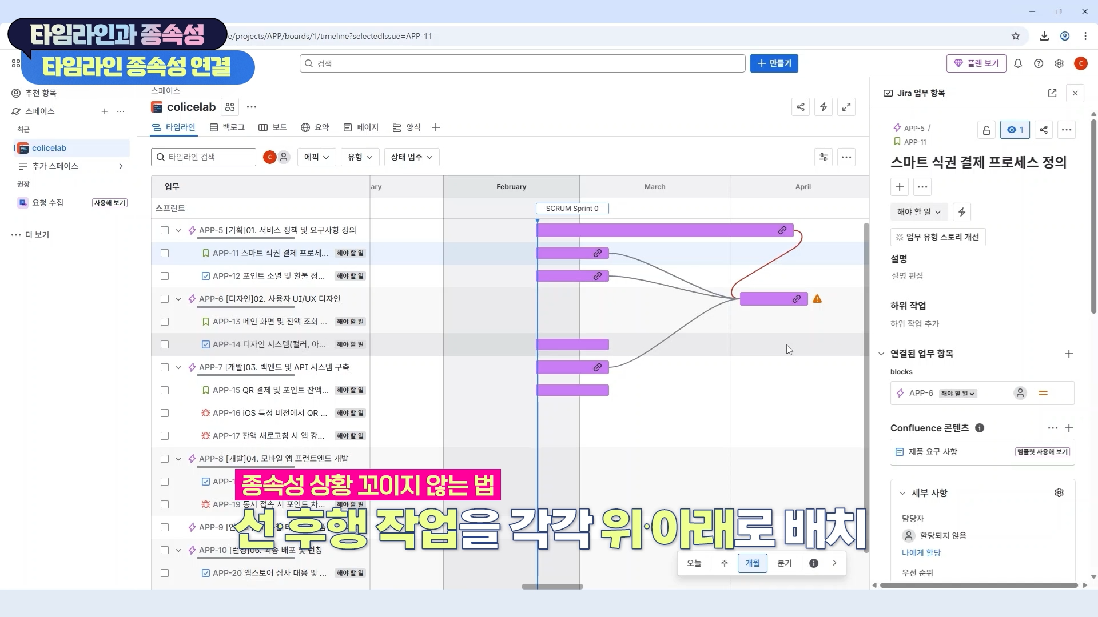Toggle the watch eye button
The height and width of the screenshot is (617, 1098).
1015,130
